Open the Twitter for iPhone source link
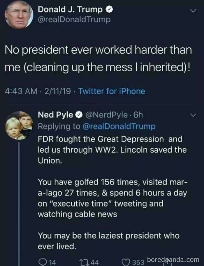Screen dimensions: 204x266 [112, 91]
